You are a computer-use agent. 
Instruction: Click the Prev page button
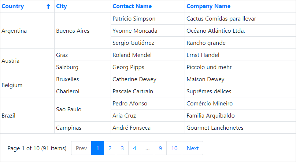(x=81, y=148)
